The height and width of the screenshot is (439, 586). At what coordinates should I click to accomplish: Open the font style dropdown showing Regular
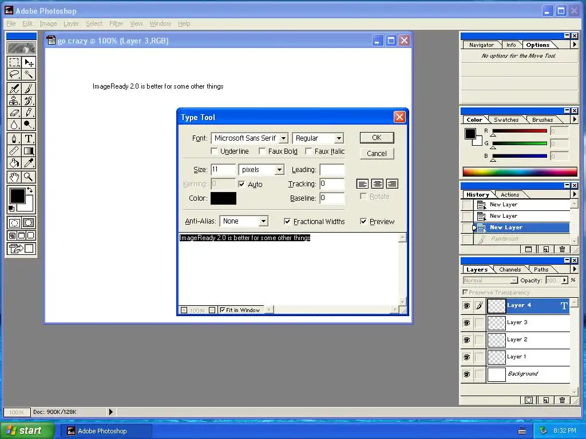pos(339,138)
